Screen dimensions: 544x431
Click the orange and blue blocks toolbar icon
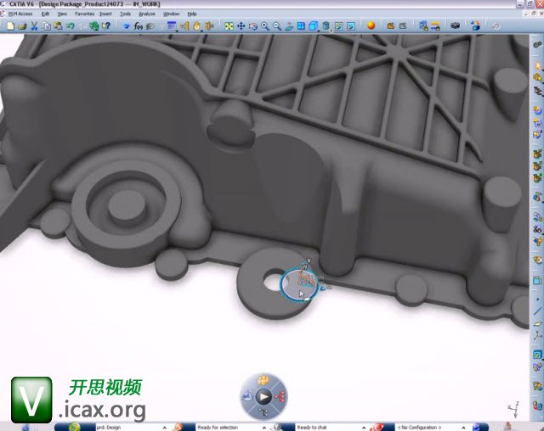tap(476, 25)
